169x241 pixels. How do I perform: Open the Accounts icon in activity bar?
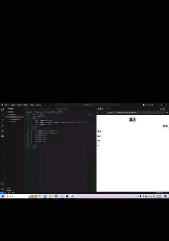pos(3,184)
